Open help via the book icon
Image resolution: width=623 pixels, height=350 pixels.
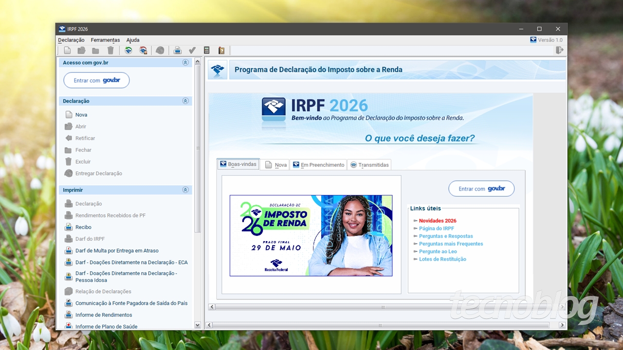click(221, 50)
